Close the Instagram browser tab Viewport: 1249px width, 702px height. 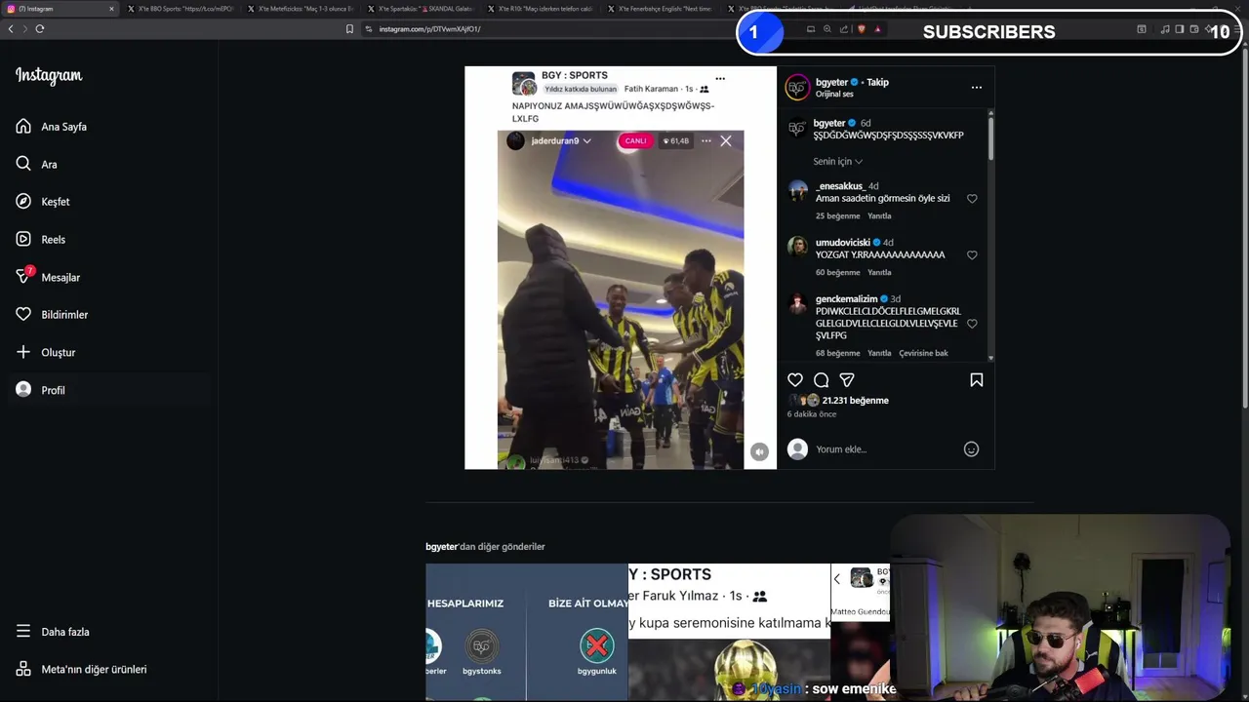111,9
